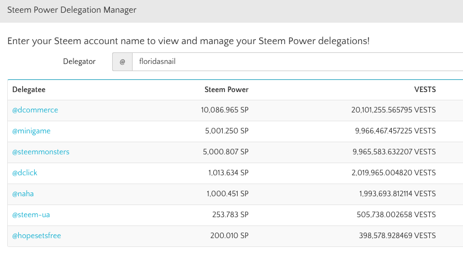Click the Delegator account name input field
The height and width of the screenshot is (253, 463).
coord(297,62)
